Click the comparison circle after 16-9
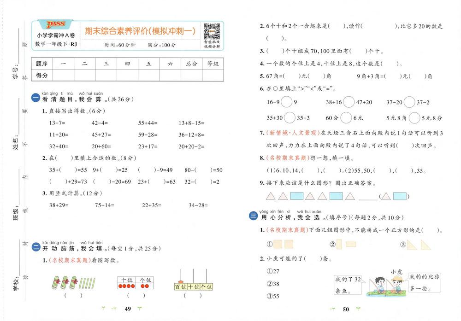This screenshot has height=321, width=461. click(286, 102)
